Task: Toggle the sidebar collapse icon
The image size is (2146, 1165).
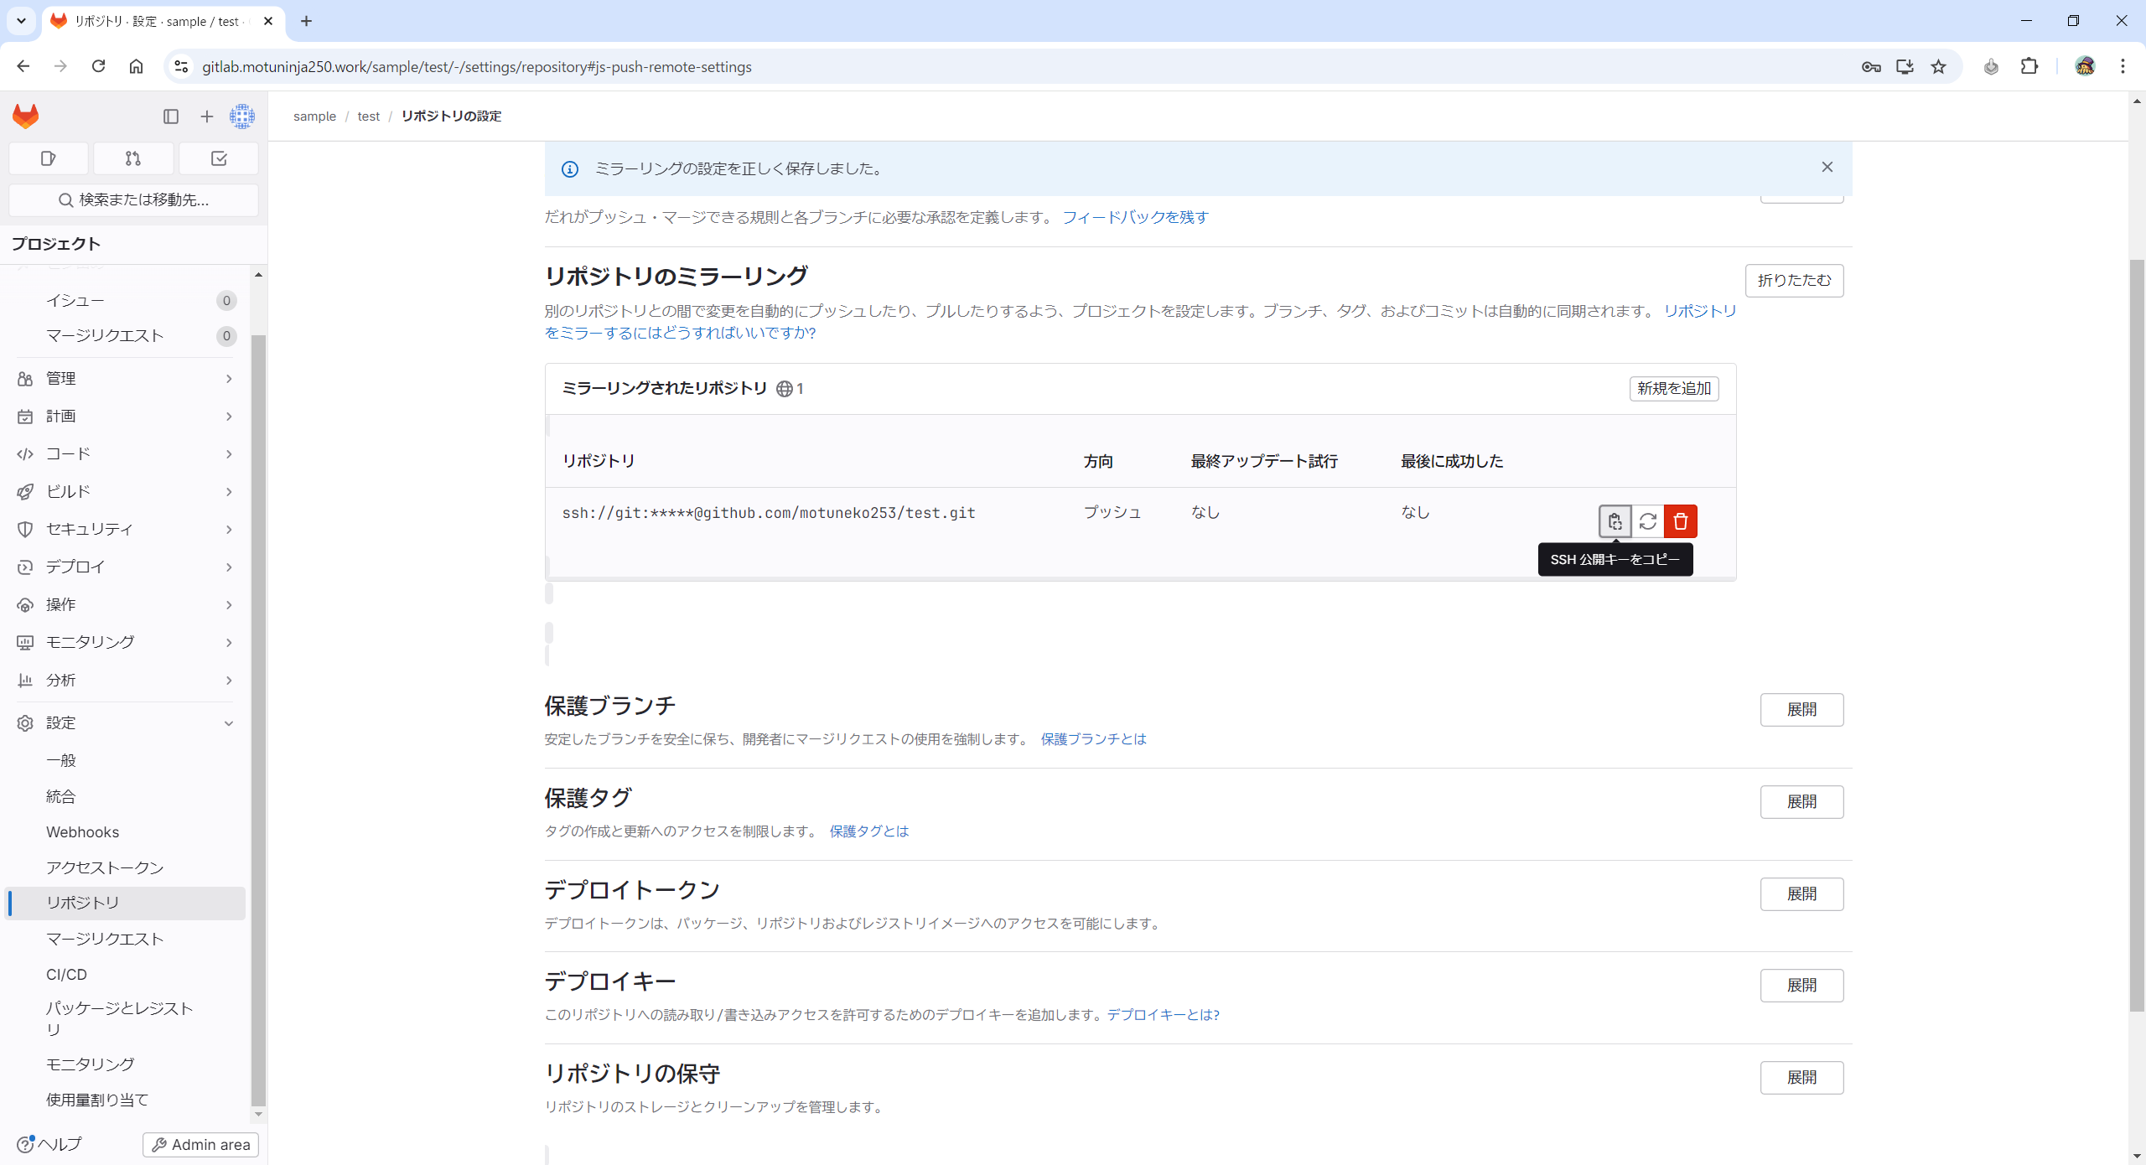Action: [171, 116]
